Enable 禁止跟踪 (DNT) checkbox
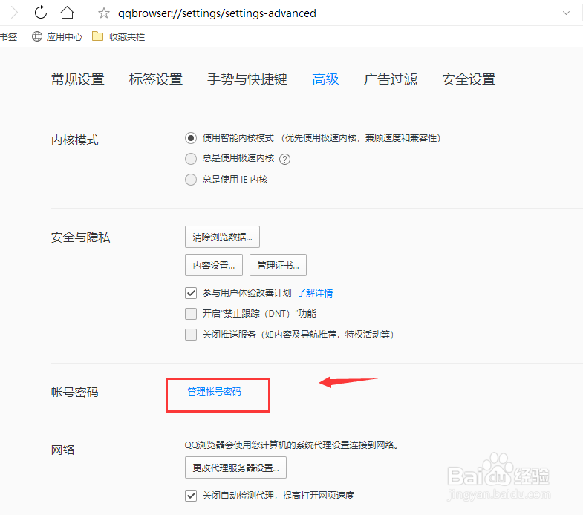 [x=191, y=314]
